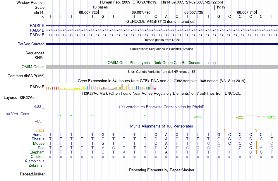The height and width of the screenshot is (181, 278).
Task: Click the RAD51B label beside GTEx expression bars
Action: point(37,87)
